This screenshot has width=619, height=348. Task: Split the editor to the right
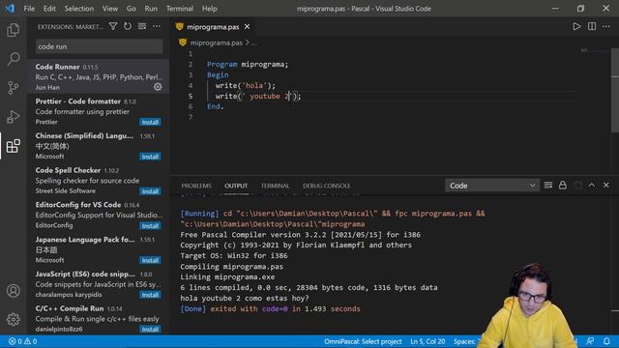pos(591,26)
